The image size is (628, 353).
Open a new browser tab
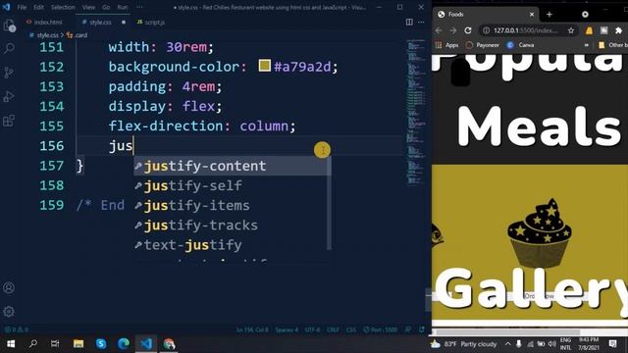click(549, 15)
